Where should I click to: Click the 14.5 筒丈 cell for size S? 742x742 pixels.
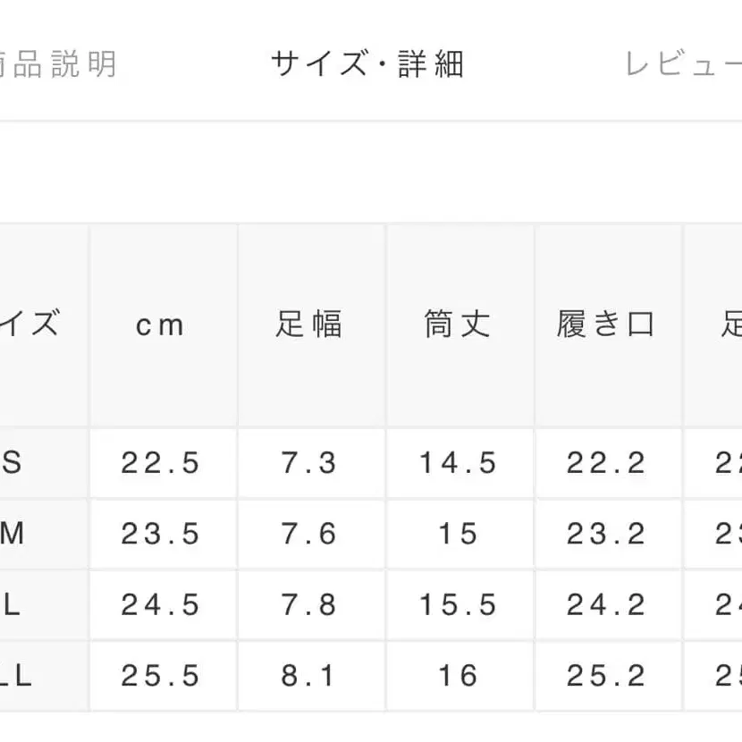458,463
